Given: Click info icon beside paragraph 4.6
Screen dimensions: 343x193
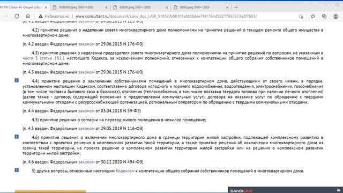Looking at the screenshot, I should 17,137.
